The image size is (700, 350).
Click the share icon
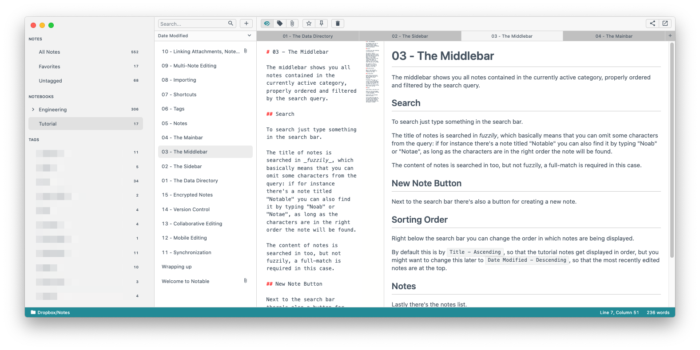(652, 24)
